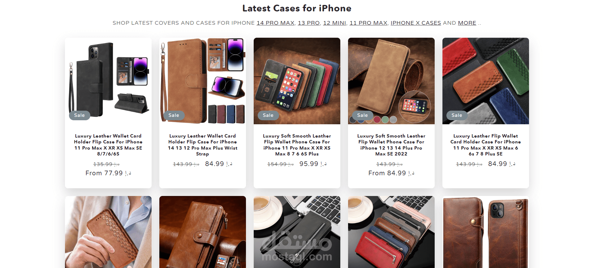The width and height of the screenshot is (594, 268).
Task: Open title for iPhone 12 13 14 Plus SE 2022 case
Action: [x=391, y=145]
